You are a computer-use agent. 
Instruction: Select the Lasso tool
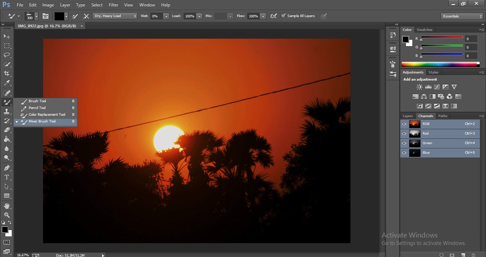coord(7,55)
